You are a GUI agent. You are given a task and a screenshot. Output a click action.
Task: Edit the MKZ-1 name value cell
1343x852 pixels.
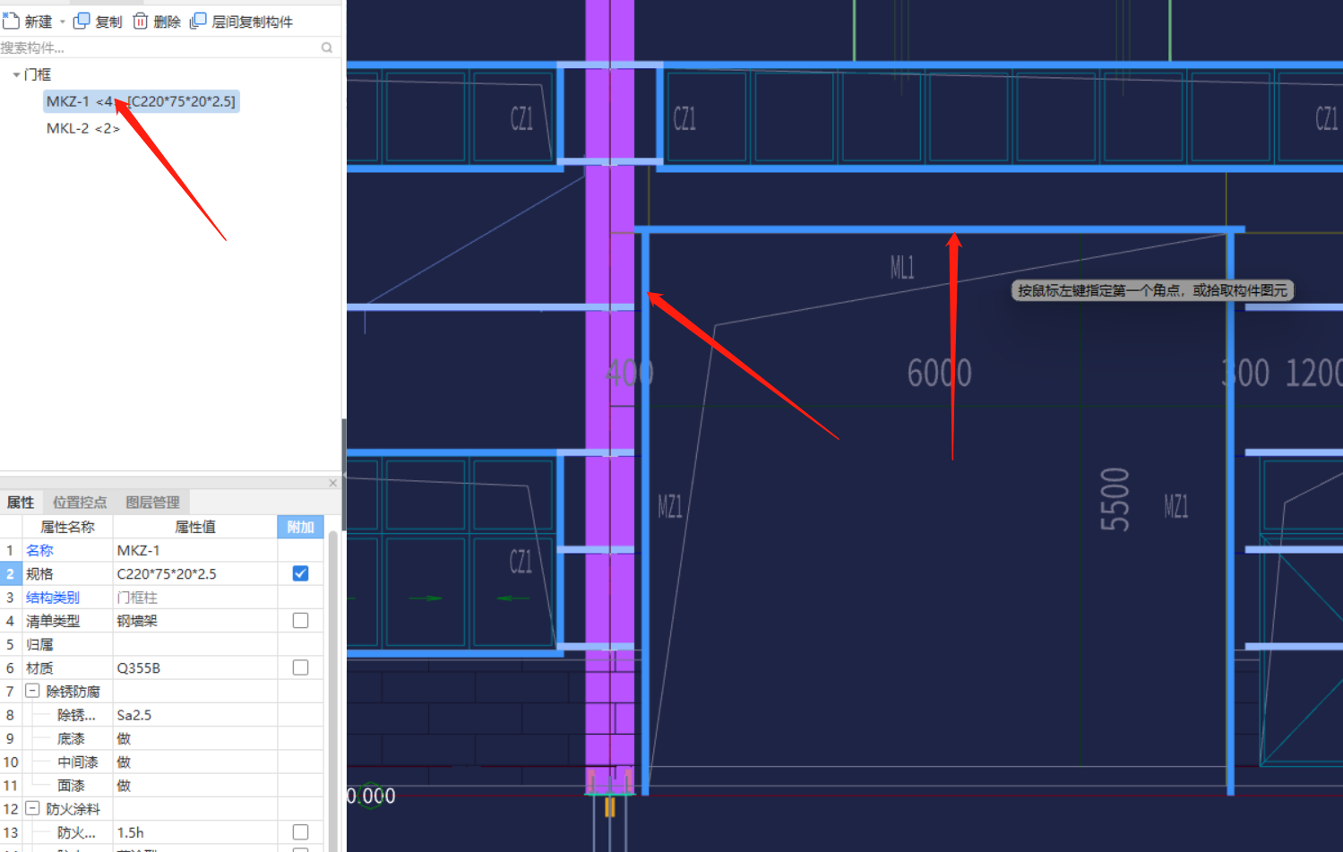(195, 550)
